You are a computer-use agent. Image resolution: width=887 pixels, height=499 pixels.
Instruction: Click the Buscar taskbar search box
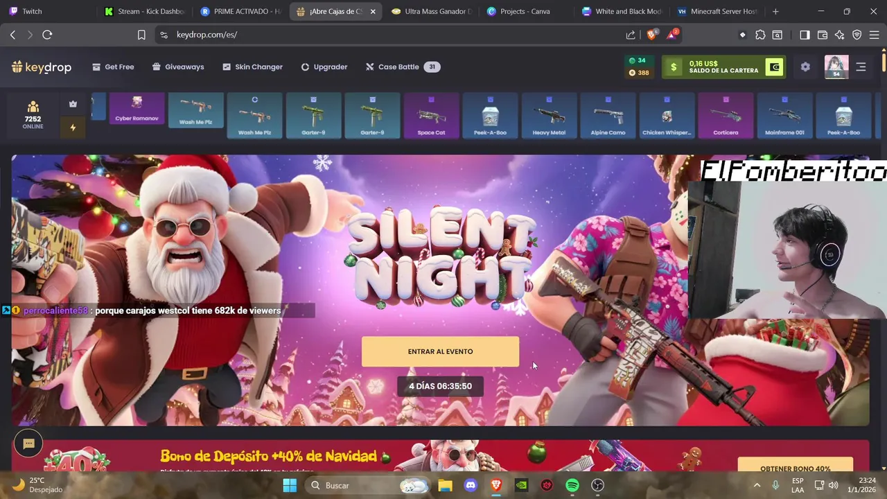[x=367, y=485]
